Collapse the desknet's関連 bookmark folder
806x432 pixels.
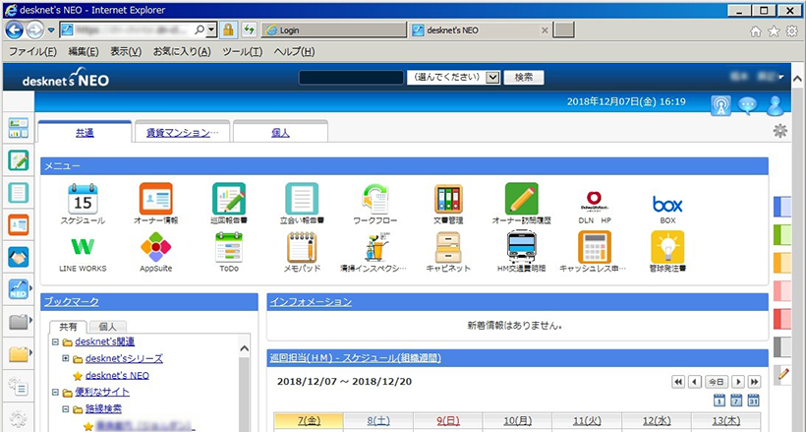(x=55, y=342)
